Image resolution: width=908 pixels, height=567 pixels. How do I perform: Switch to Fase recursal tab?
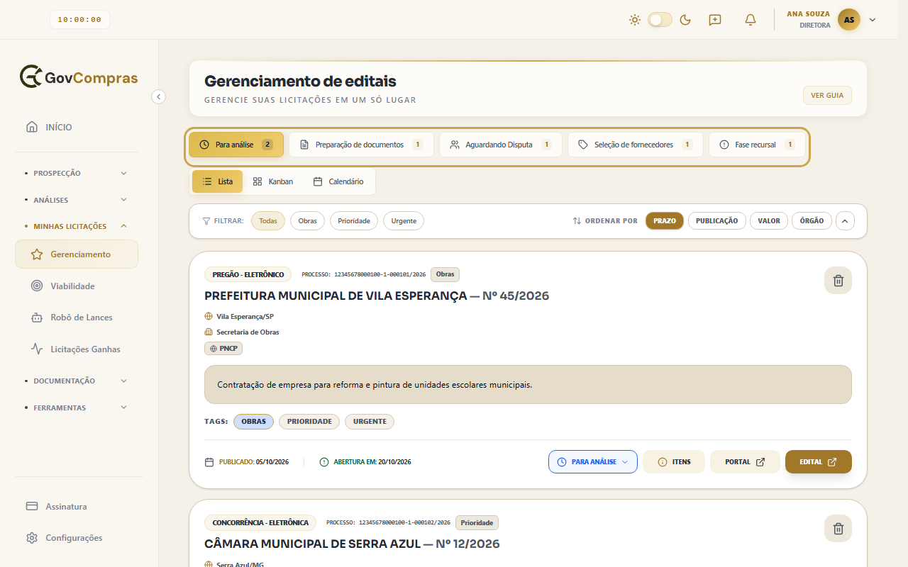[x=757, y=145]
